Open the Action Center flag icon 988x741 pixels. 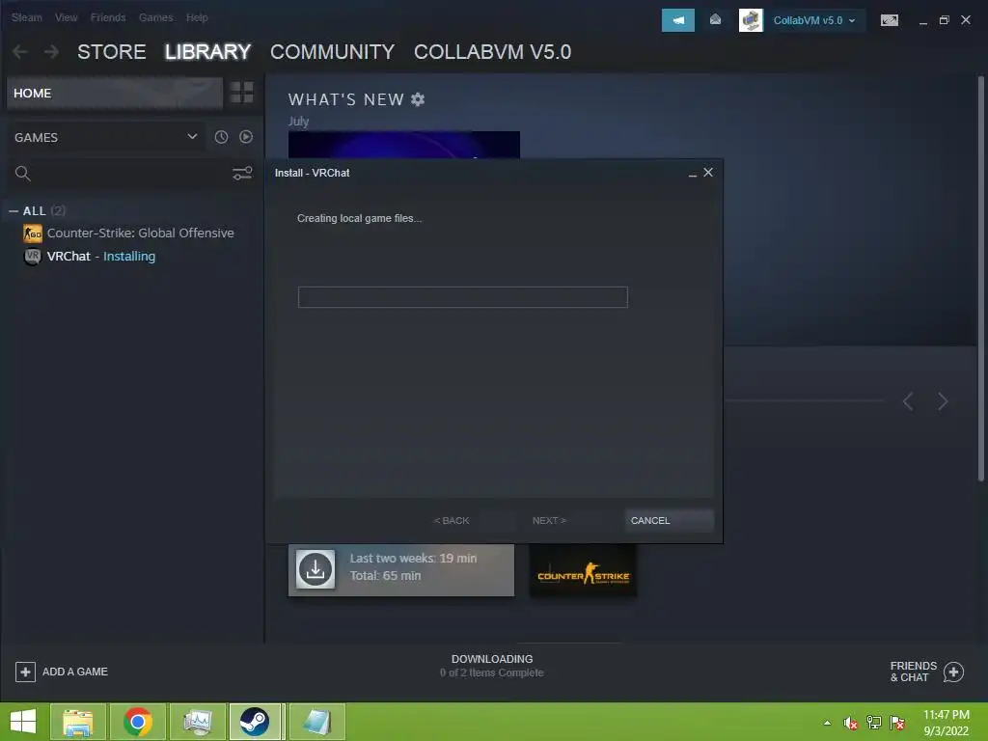[x=897, y=723]
